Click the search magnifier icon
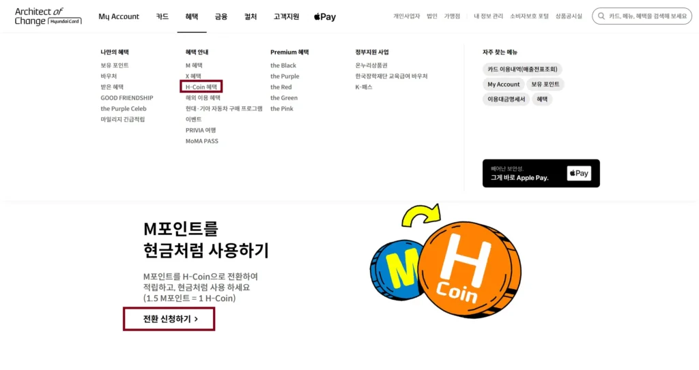The height and width of the screenshot is (370, 699). click(x=601, y=16)
